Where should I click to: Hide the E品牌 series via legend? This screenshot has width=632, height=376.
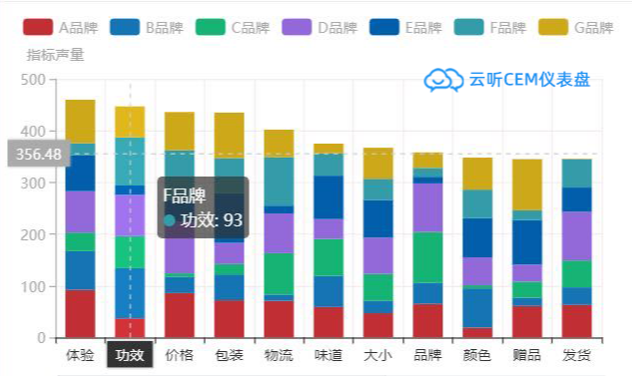coord(384,27)
